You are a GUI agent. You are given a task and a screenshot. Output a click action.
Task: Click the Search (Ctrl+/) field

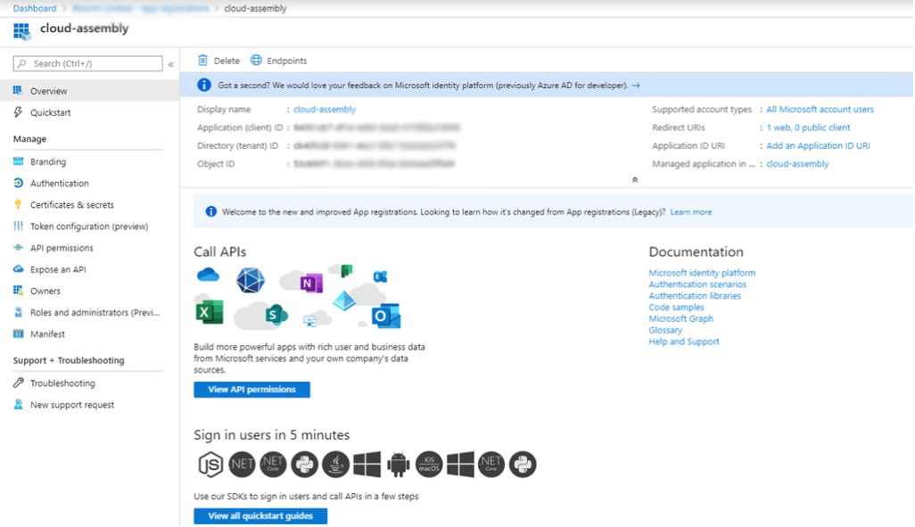click(88, 63)
